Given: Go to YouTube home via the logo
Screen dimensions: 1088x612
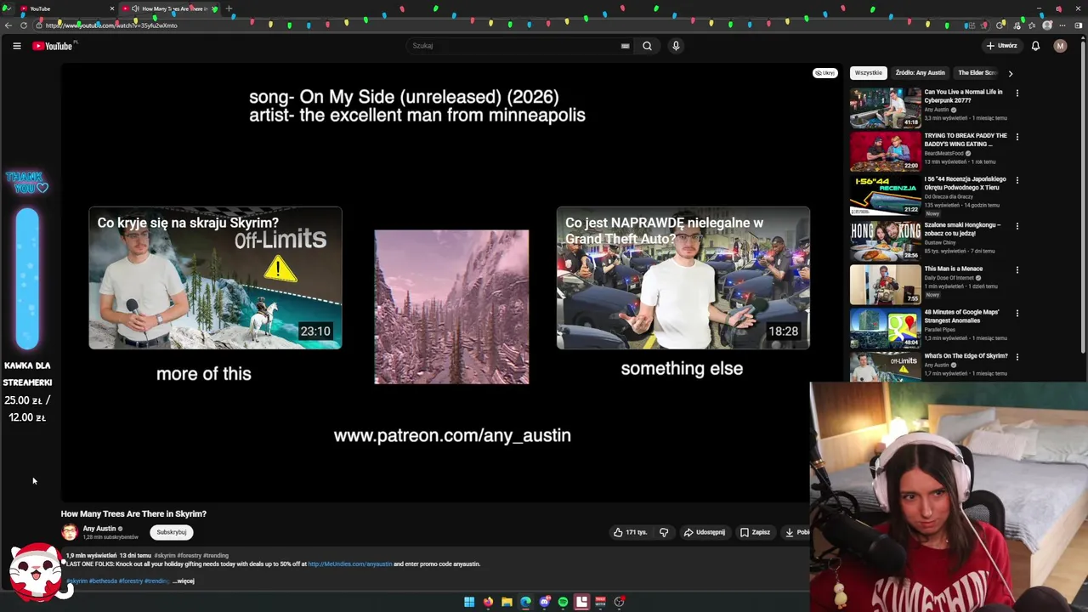Looking at the screenshot, I should coord(53,46).
